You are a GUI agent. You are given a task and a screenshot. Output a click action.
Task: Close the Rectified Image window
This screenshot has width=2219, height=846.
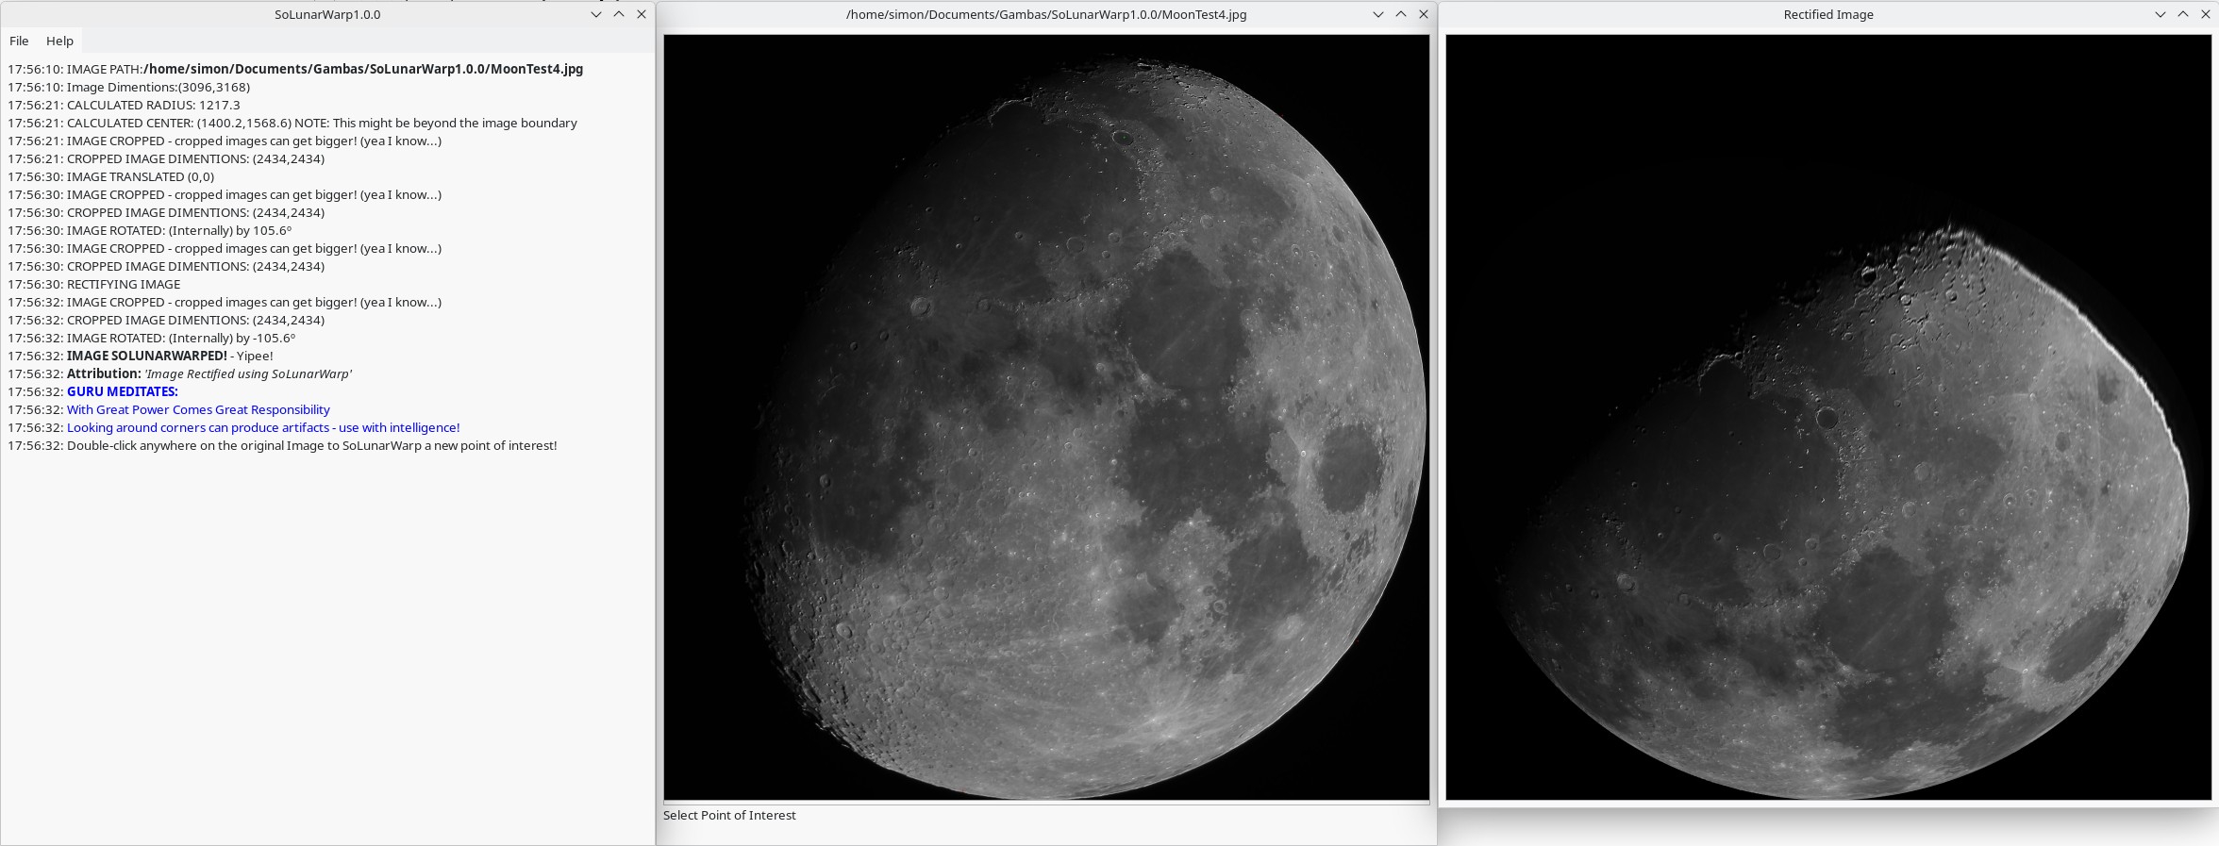pyautogui.click(x=2206, y=14)
